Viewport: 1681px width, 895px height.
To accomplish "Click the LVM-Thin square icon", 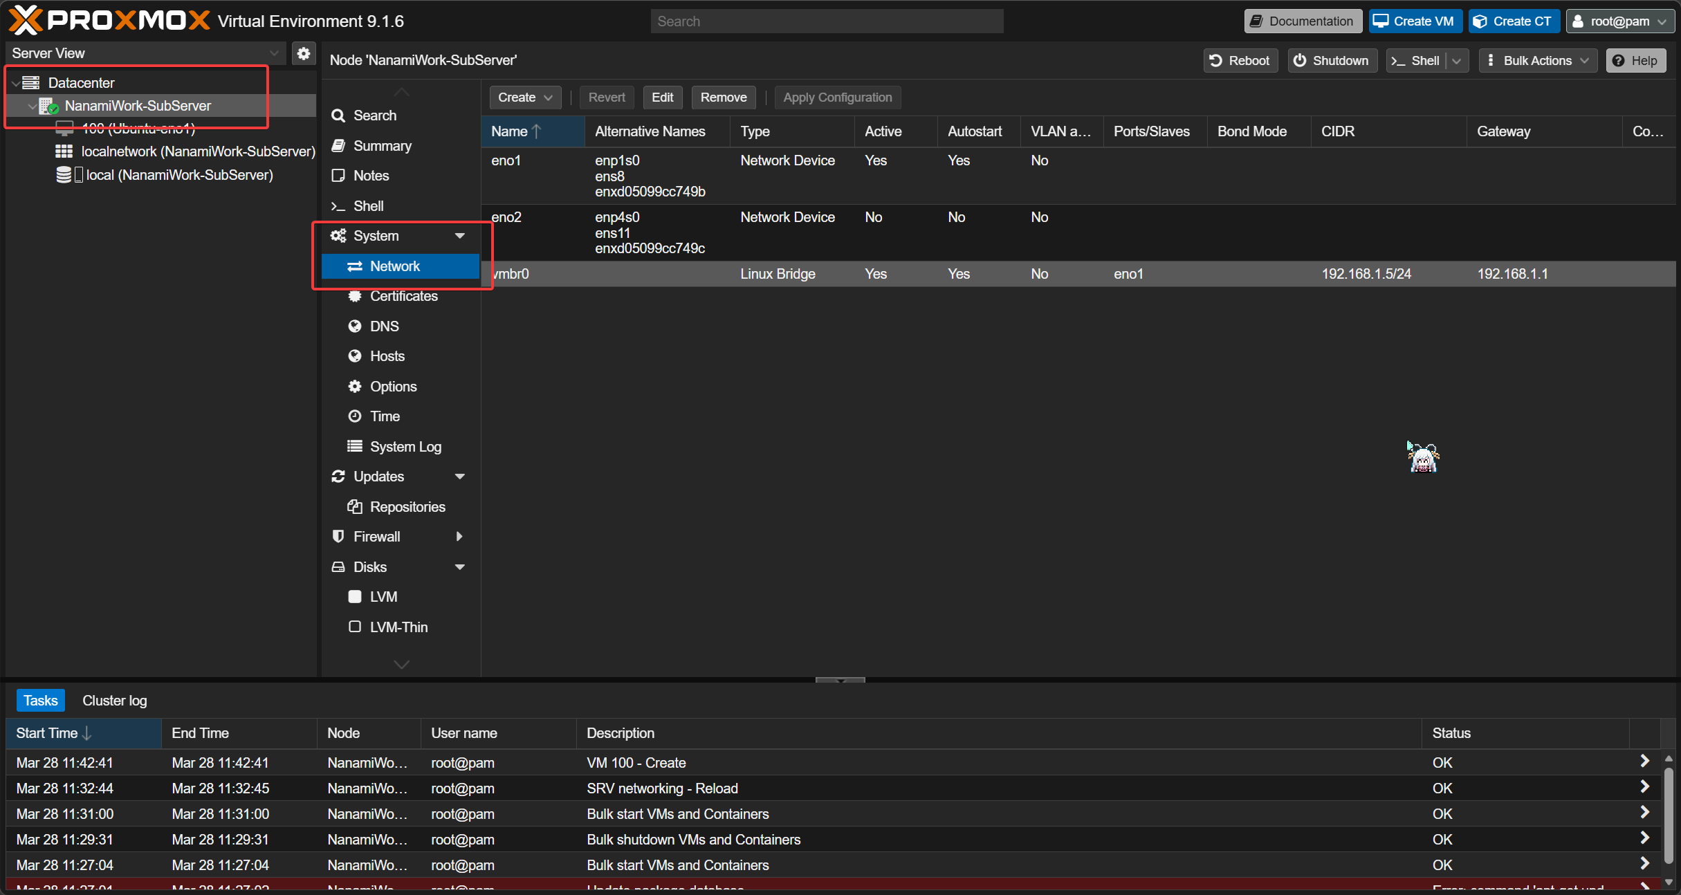I will click(x=355, y=627).
